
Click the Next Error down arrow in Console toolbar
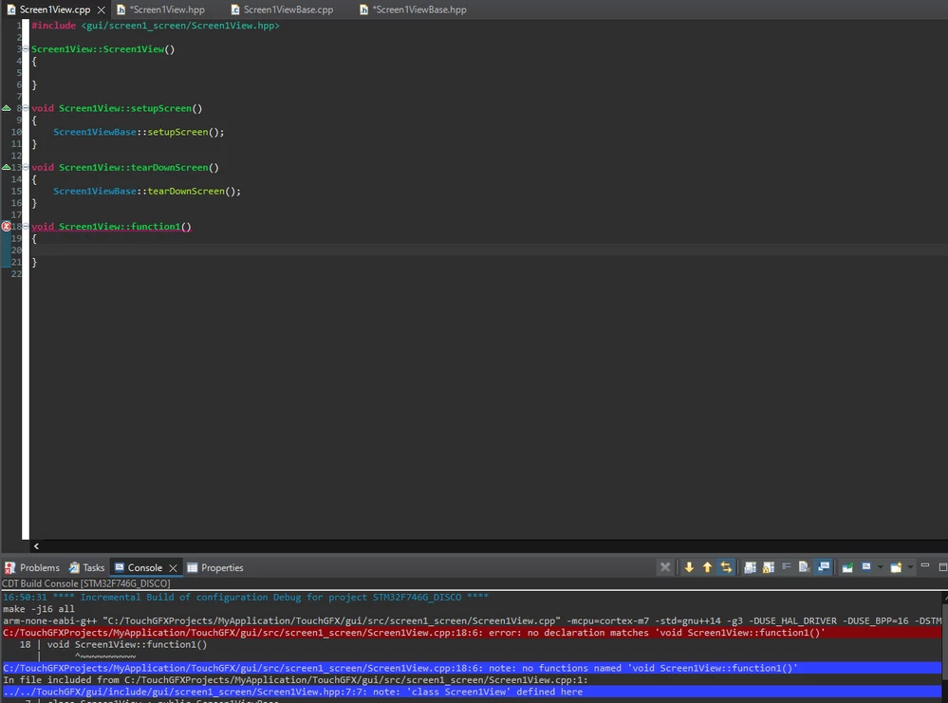point(689,567)
